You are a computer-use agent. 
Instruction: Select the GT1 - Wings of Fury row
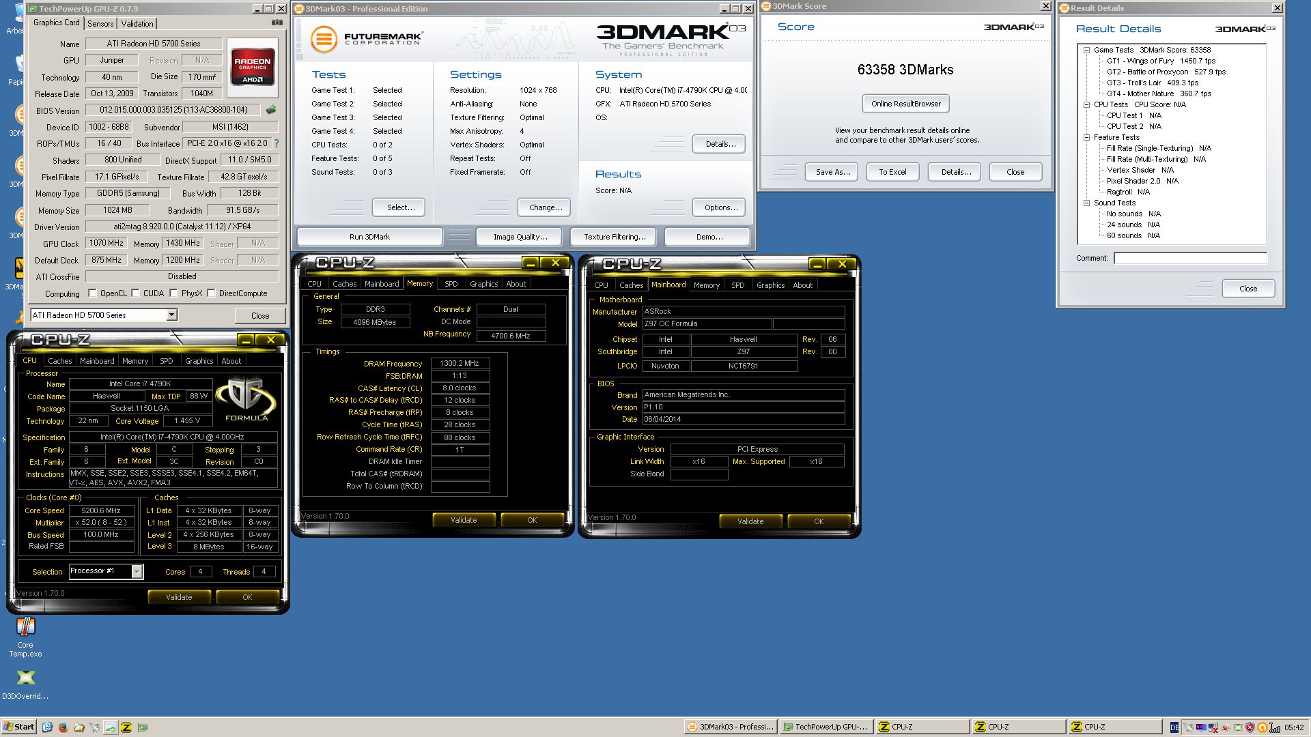coord(1161,61)
